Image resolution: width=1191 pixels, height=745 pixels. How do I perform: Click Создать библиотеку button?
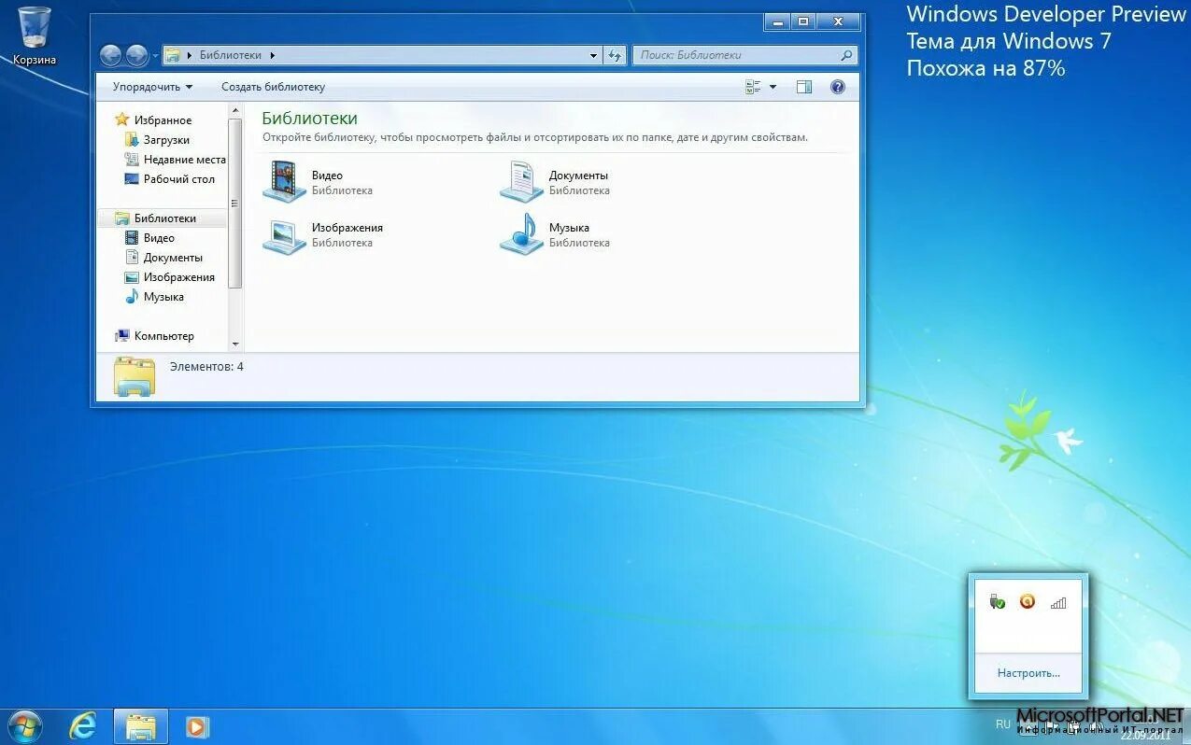pyautogui.click(x=273, y=87)
